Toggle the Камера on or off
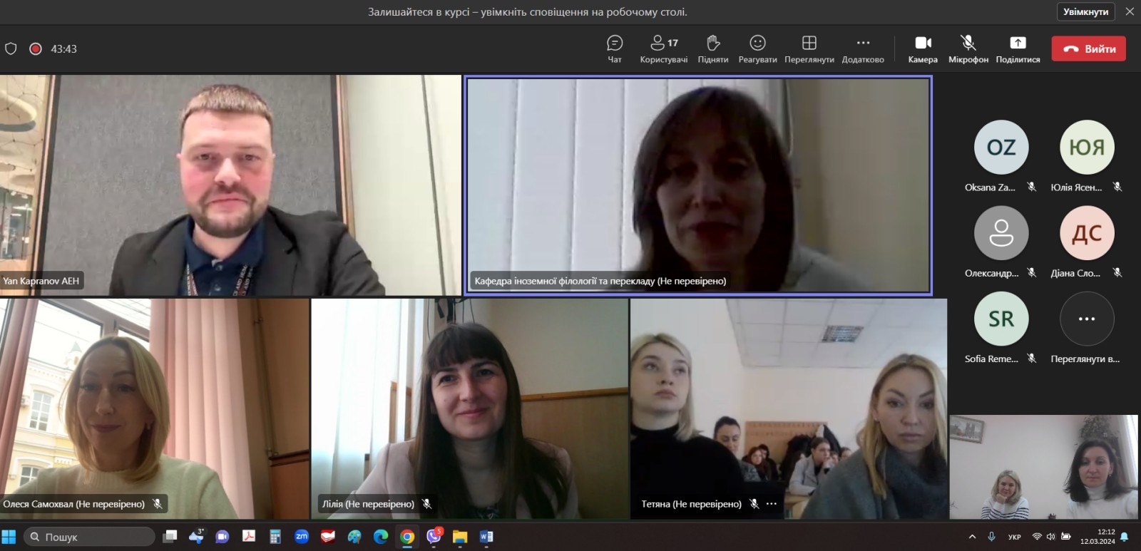Image resolution: width=1141 pixels, height=551 pixels. [x=923, y=48]
